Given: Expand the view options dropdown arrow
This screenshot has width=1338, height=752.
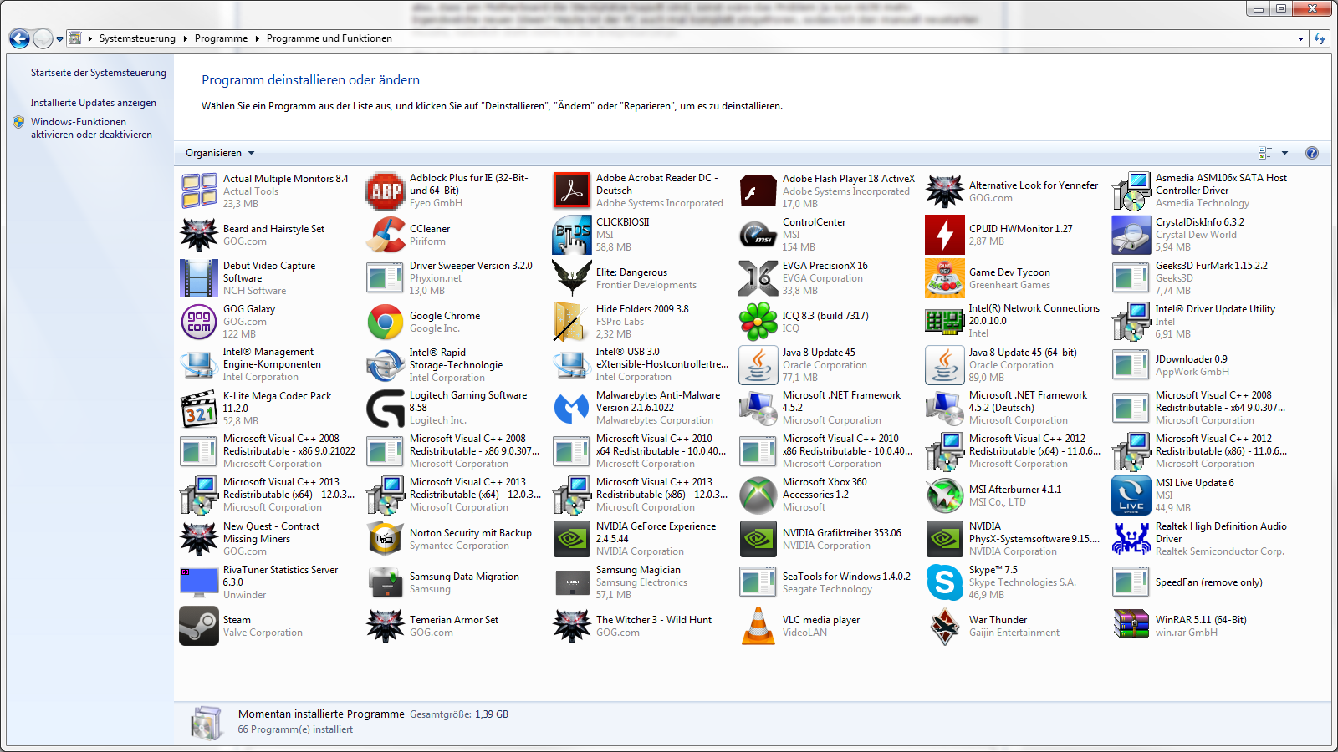Looking at the screenshot, I should pos(1285,153).
